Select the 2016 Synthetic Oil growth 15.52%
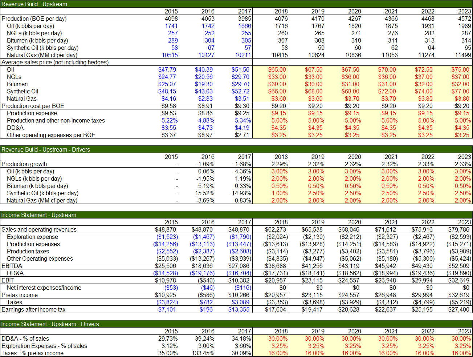Viewport: 473px width, 357px height. pos(205,193)
